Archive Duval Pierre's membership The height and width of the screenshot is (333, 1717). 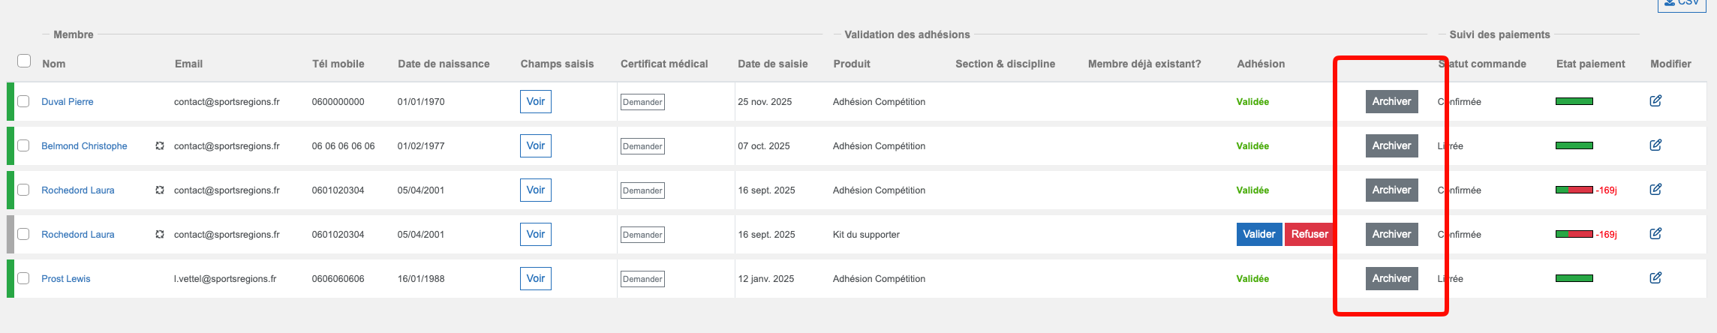[x=1391, y=101]
